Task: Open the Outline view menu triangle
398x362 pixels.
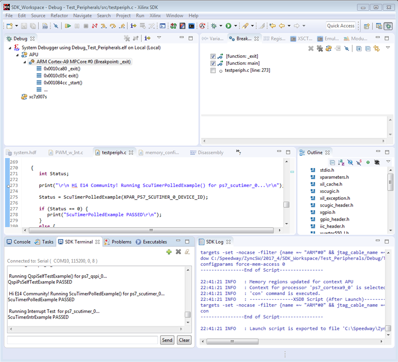Action: coord(388,161)
